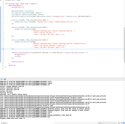Toggle the blue breakpoints activation icon
This screenshot has width=125, height=124.
tap(5, 79)
